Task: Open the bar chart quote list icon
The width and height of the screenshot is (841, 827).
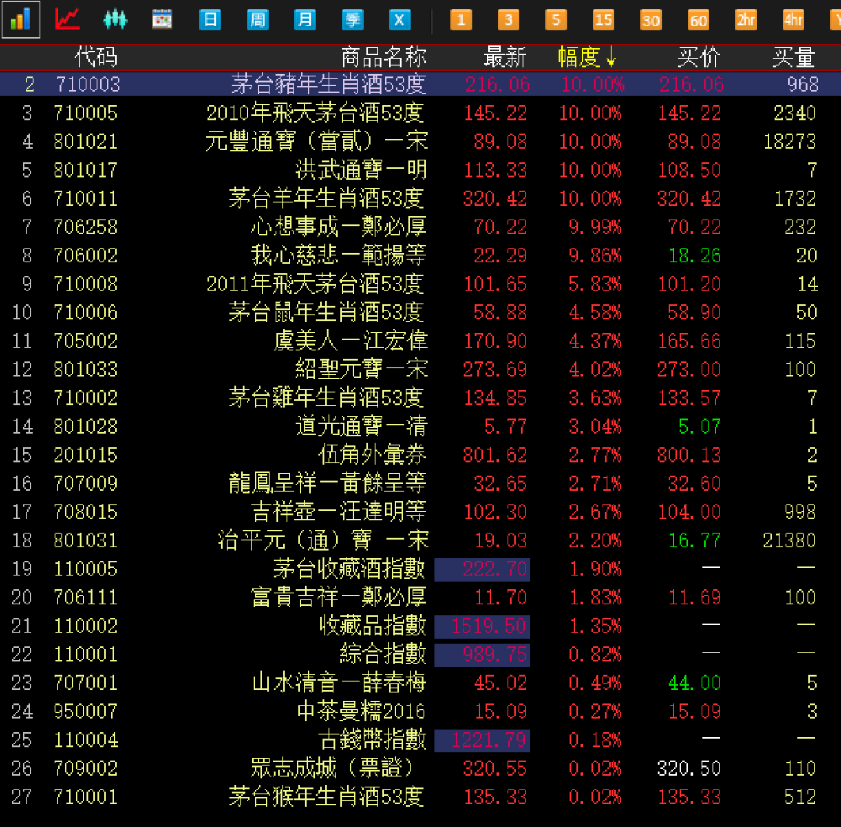Action: point(21,19)
